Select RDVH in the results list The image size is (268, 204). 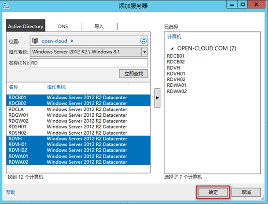pyautogui.click(x=78, y=139)
